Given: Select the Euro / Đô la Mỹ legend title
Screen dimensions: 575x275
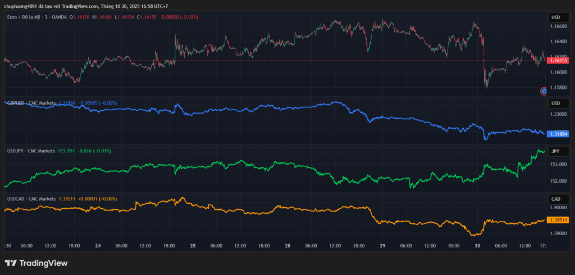Looking at the screenshot, I should (x=36, y=17).
